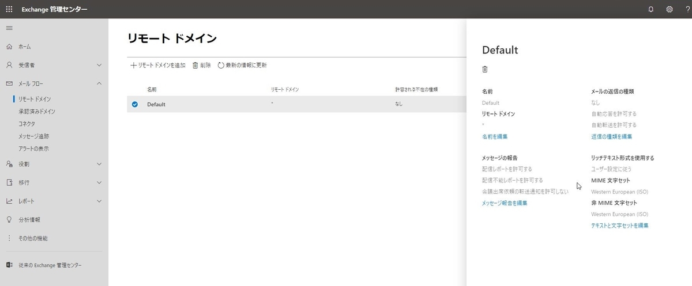Click the 受信者 person icon
The width and height of the screenshot is (692, 286).
[x=9, y=65]
